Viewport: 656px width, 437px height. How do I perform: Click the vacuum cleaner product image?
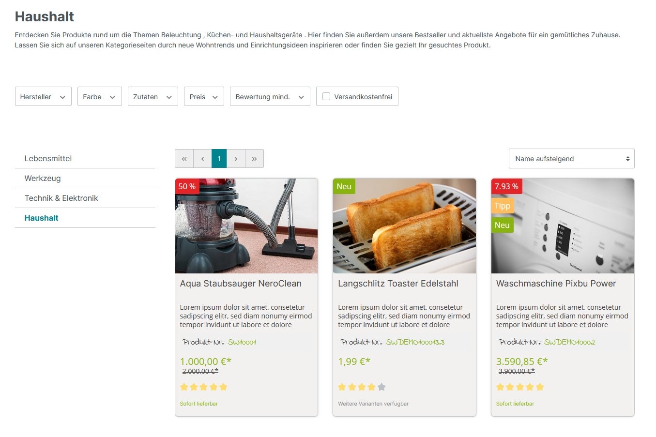[246, 226]
